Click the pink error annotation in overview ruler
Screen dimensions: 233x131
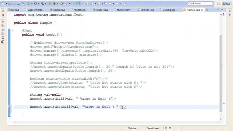[x=224, y=103]
